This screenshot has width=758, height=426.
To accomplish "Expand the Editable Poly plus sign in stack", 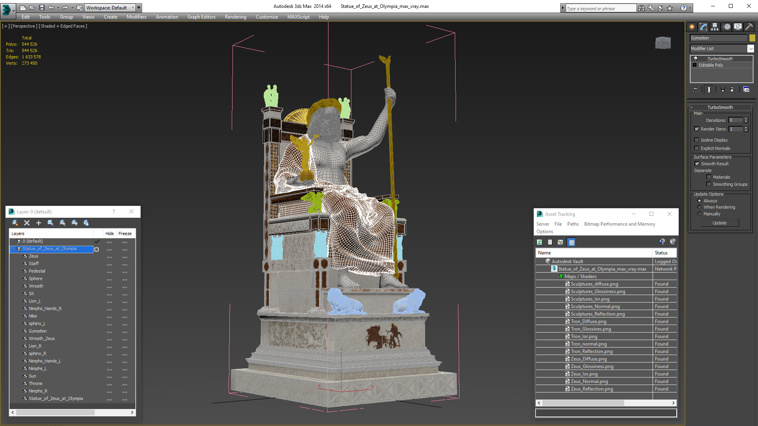I will click(694, 65).
